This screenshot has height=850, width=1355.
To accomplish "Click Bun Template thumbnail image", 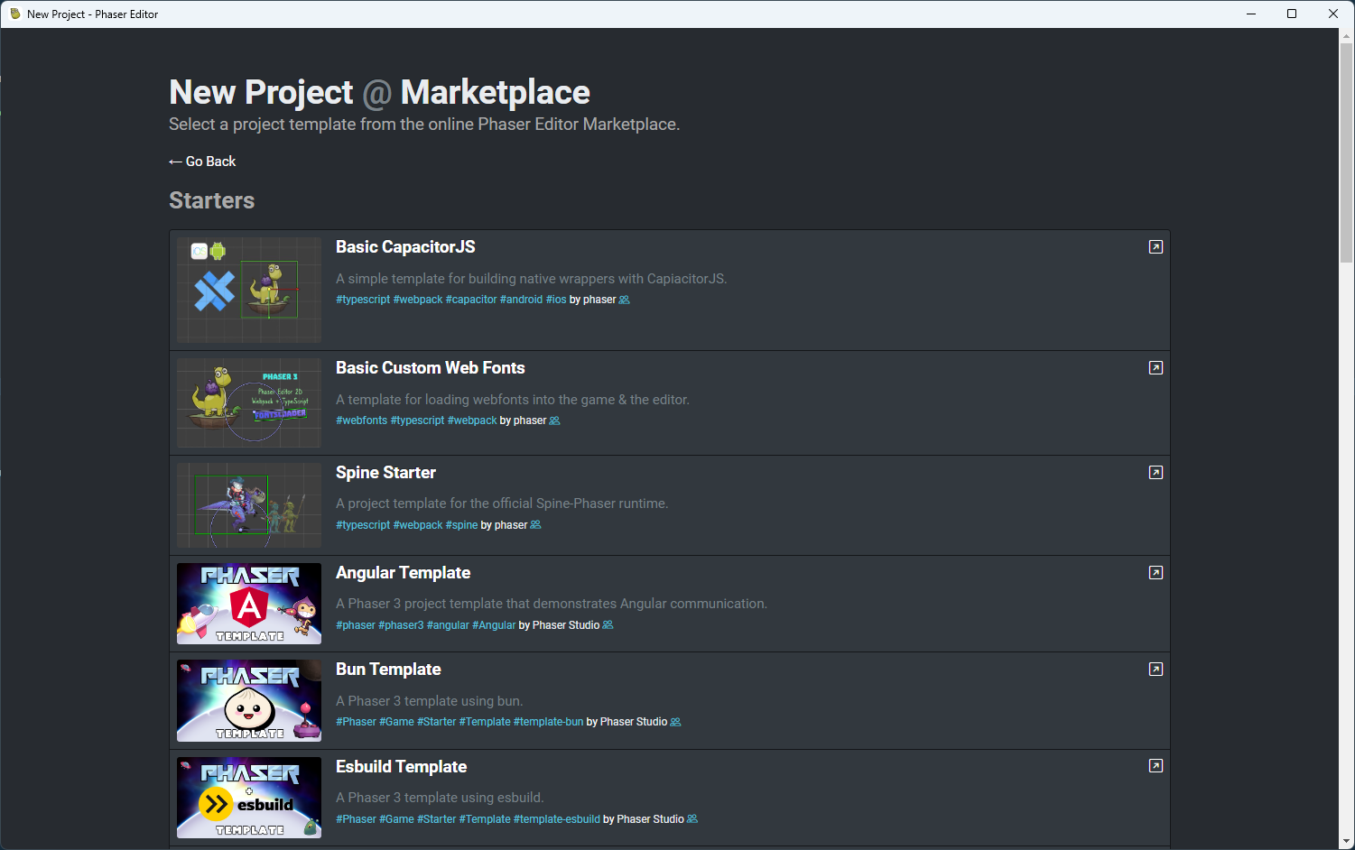I will 249,700.
